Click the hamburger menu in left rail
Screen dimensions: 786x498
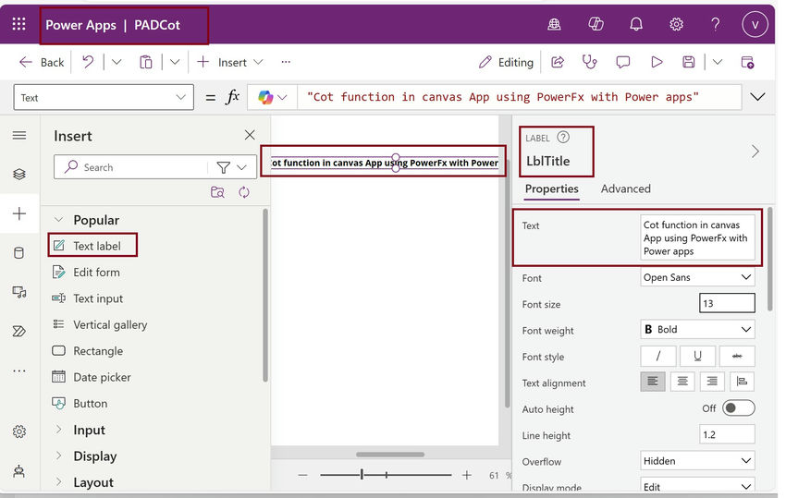(x=19, y=135)
